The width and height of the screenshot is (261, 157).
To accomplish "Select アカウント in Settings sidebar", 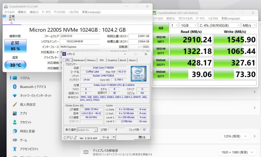I will [x=26, y=122].
